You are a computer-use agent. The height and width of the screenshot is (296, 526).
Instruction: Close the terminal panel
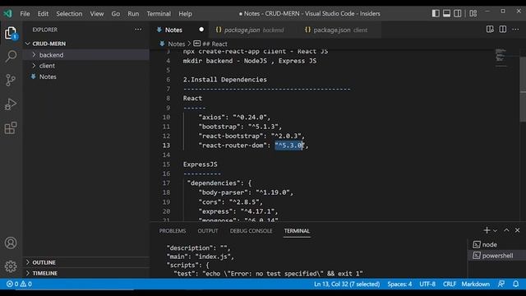pos(517,230)
